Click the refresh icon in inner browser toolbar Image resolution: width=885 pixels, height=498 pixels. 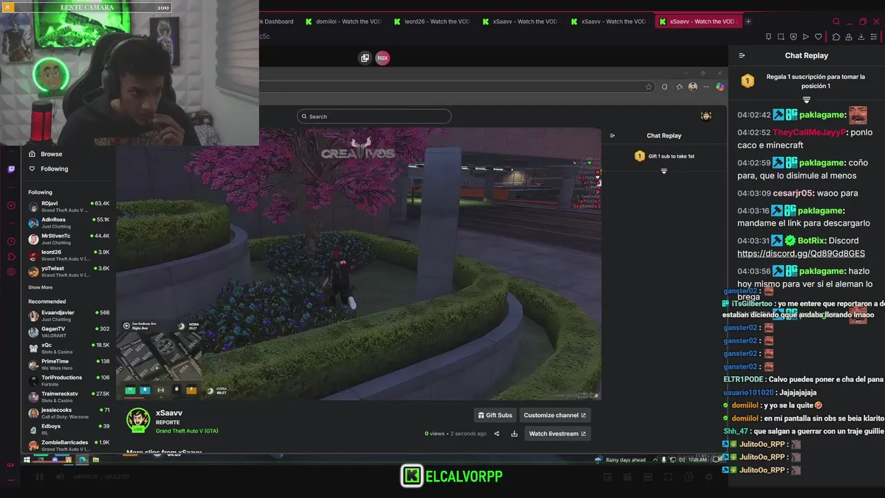point(664,86)
